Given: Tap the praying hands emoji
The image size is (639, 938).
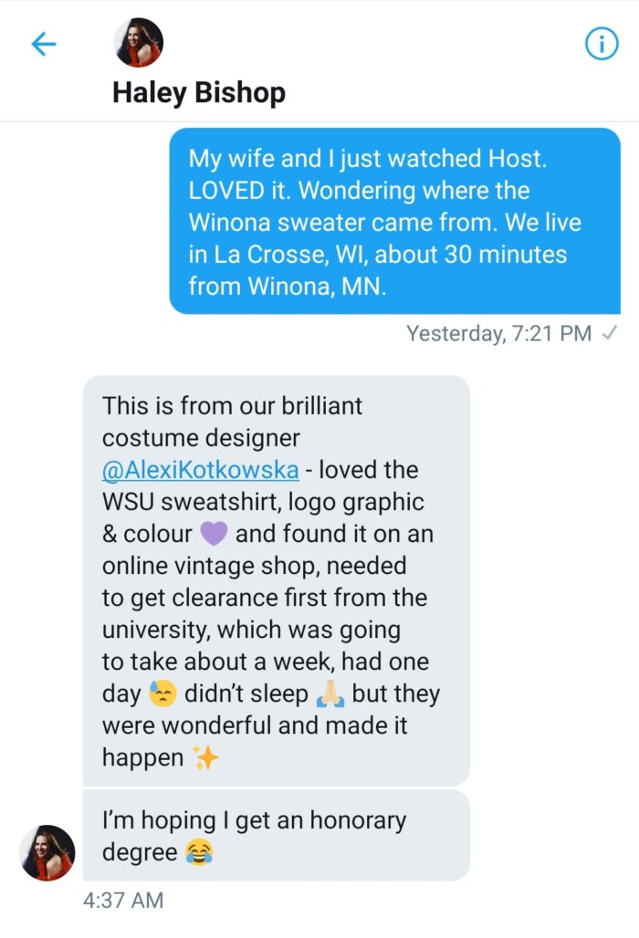Looking at the screenshot, I should 329,694.
